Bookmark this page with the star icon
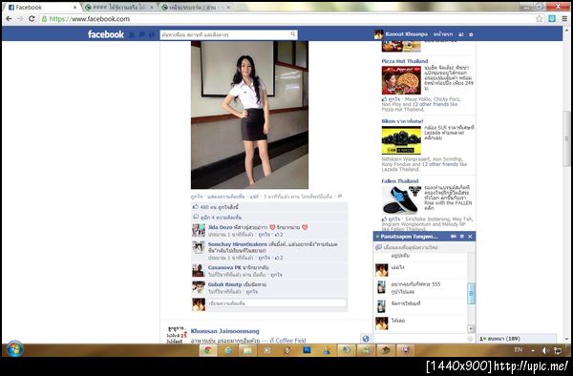 [x=539, y=19]
